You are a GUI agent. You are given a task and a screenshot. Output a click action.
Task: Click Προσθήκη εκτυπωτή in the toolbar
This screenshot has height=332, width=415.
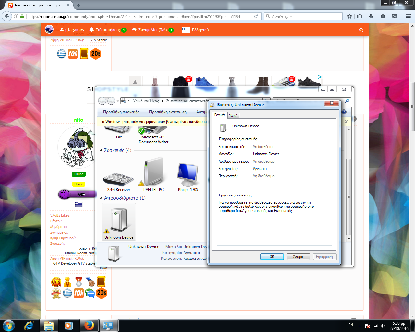point(168,112)
